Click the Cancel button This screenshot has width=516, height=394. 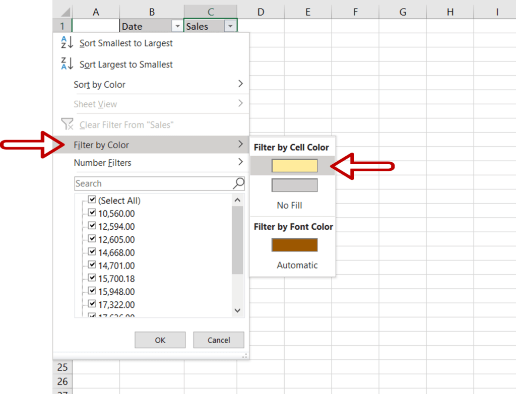tap(219, 340)
